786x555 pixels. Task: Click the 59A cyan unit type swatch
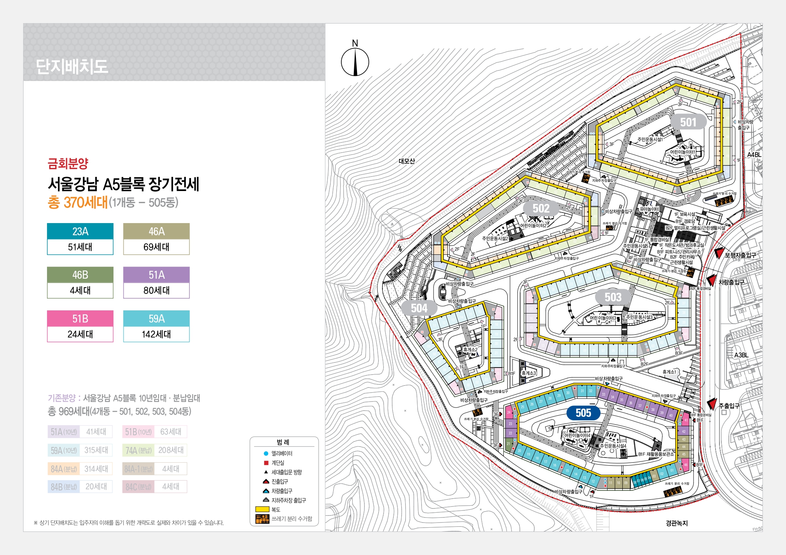pos(156,319)
